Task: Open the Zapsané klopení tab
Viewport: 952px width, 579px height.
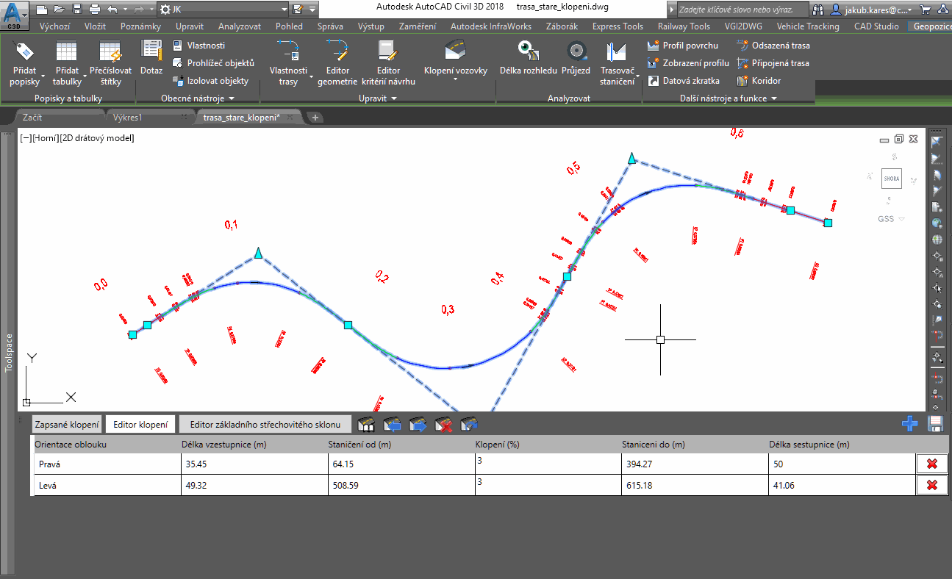Action: [x=65, y=424]
